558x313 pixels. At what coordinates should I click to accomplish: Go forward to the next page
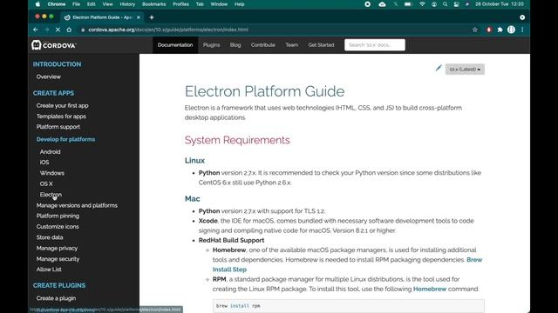pos(46,30)
